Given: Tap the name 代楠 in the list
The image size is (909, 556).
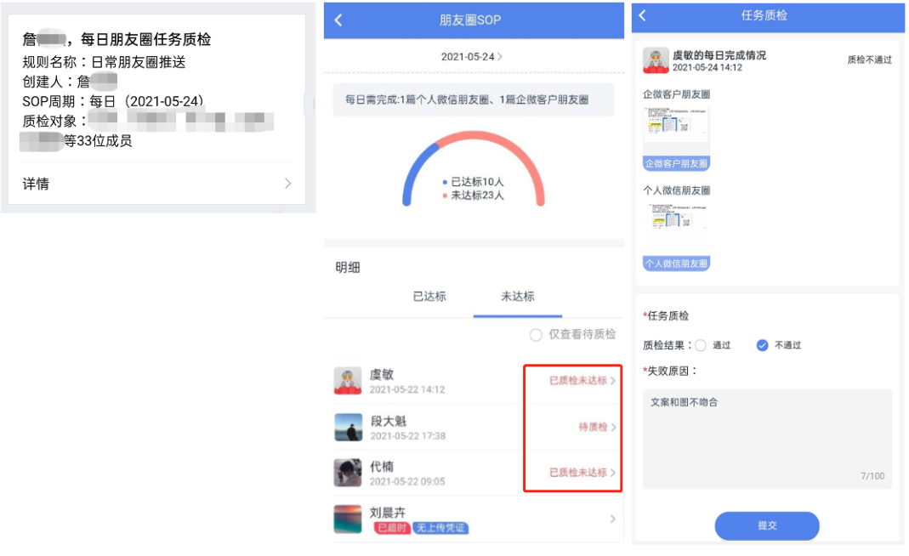Looking at the screenshot, I should click(x=382, y=467).
